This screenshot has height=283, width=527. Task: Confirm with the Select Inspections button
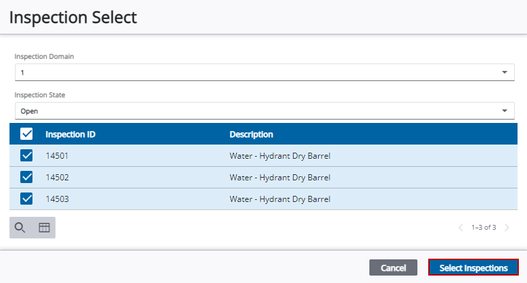click(x=473, y=268)
